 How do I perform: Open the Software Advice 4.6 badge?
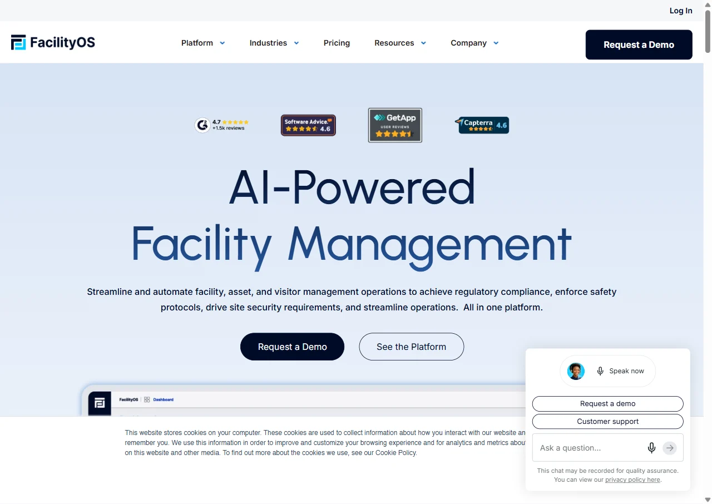[308, 125]
